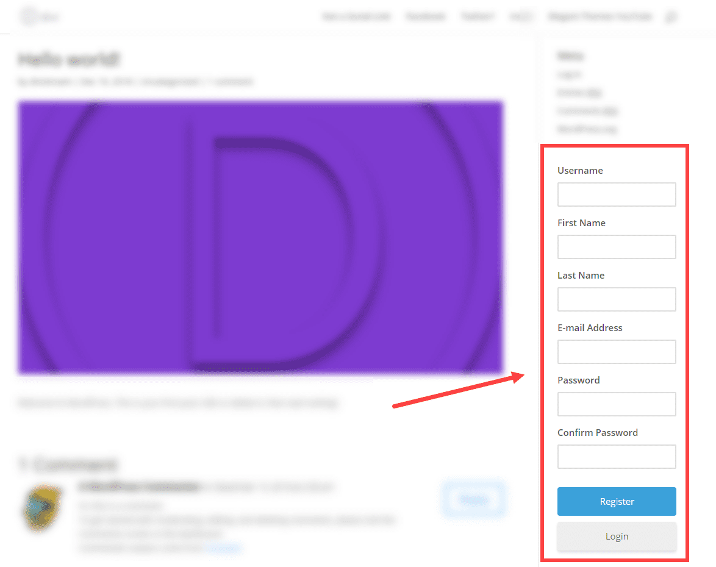
Task: Click the Login button below Register
Action: 617,536
